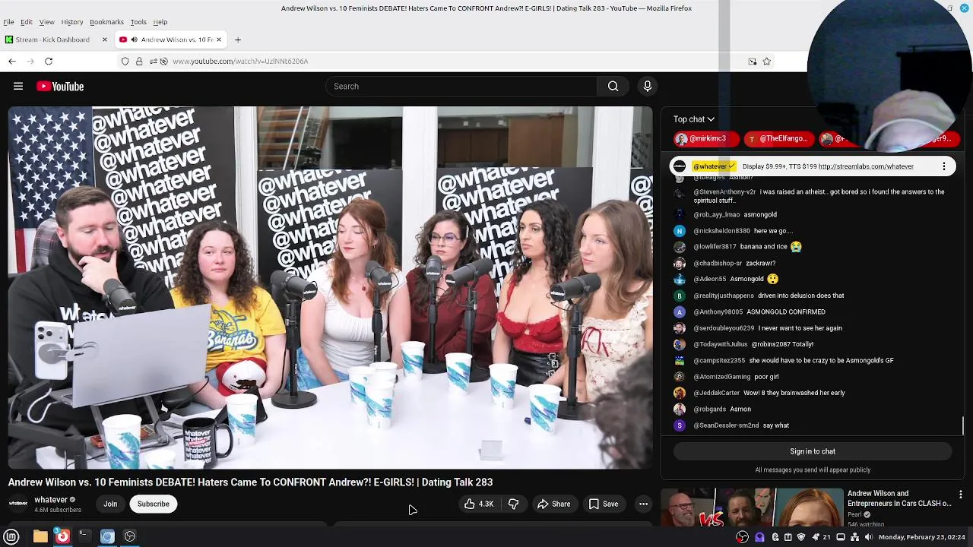This screenshot has width=973, height=547.
Task: Switch to OBS Studio in taskbar
Action: pos(130,536)
